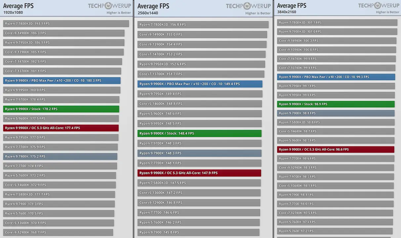Select the Core i9-12900K 168.7 FPS bar

58,232
